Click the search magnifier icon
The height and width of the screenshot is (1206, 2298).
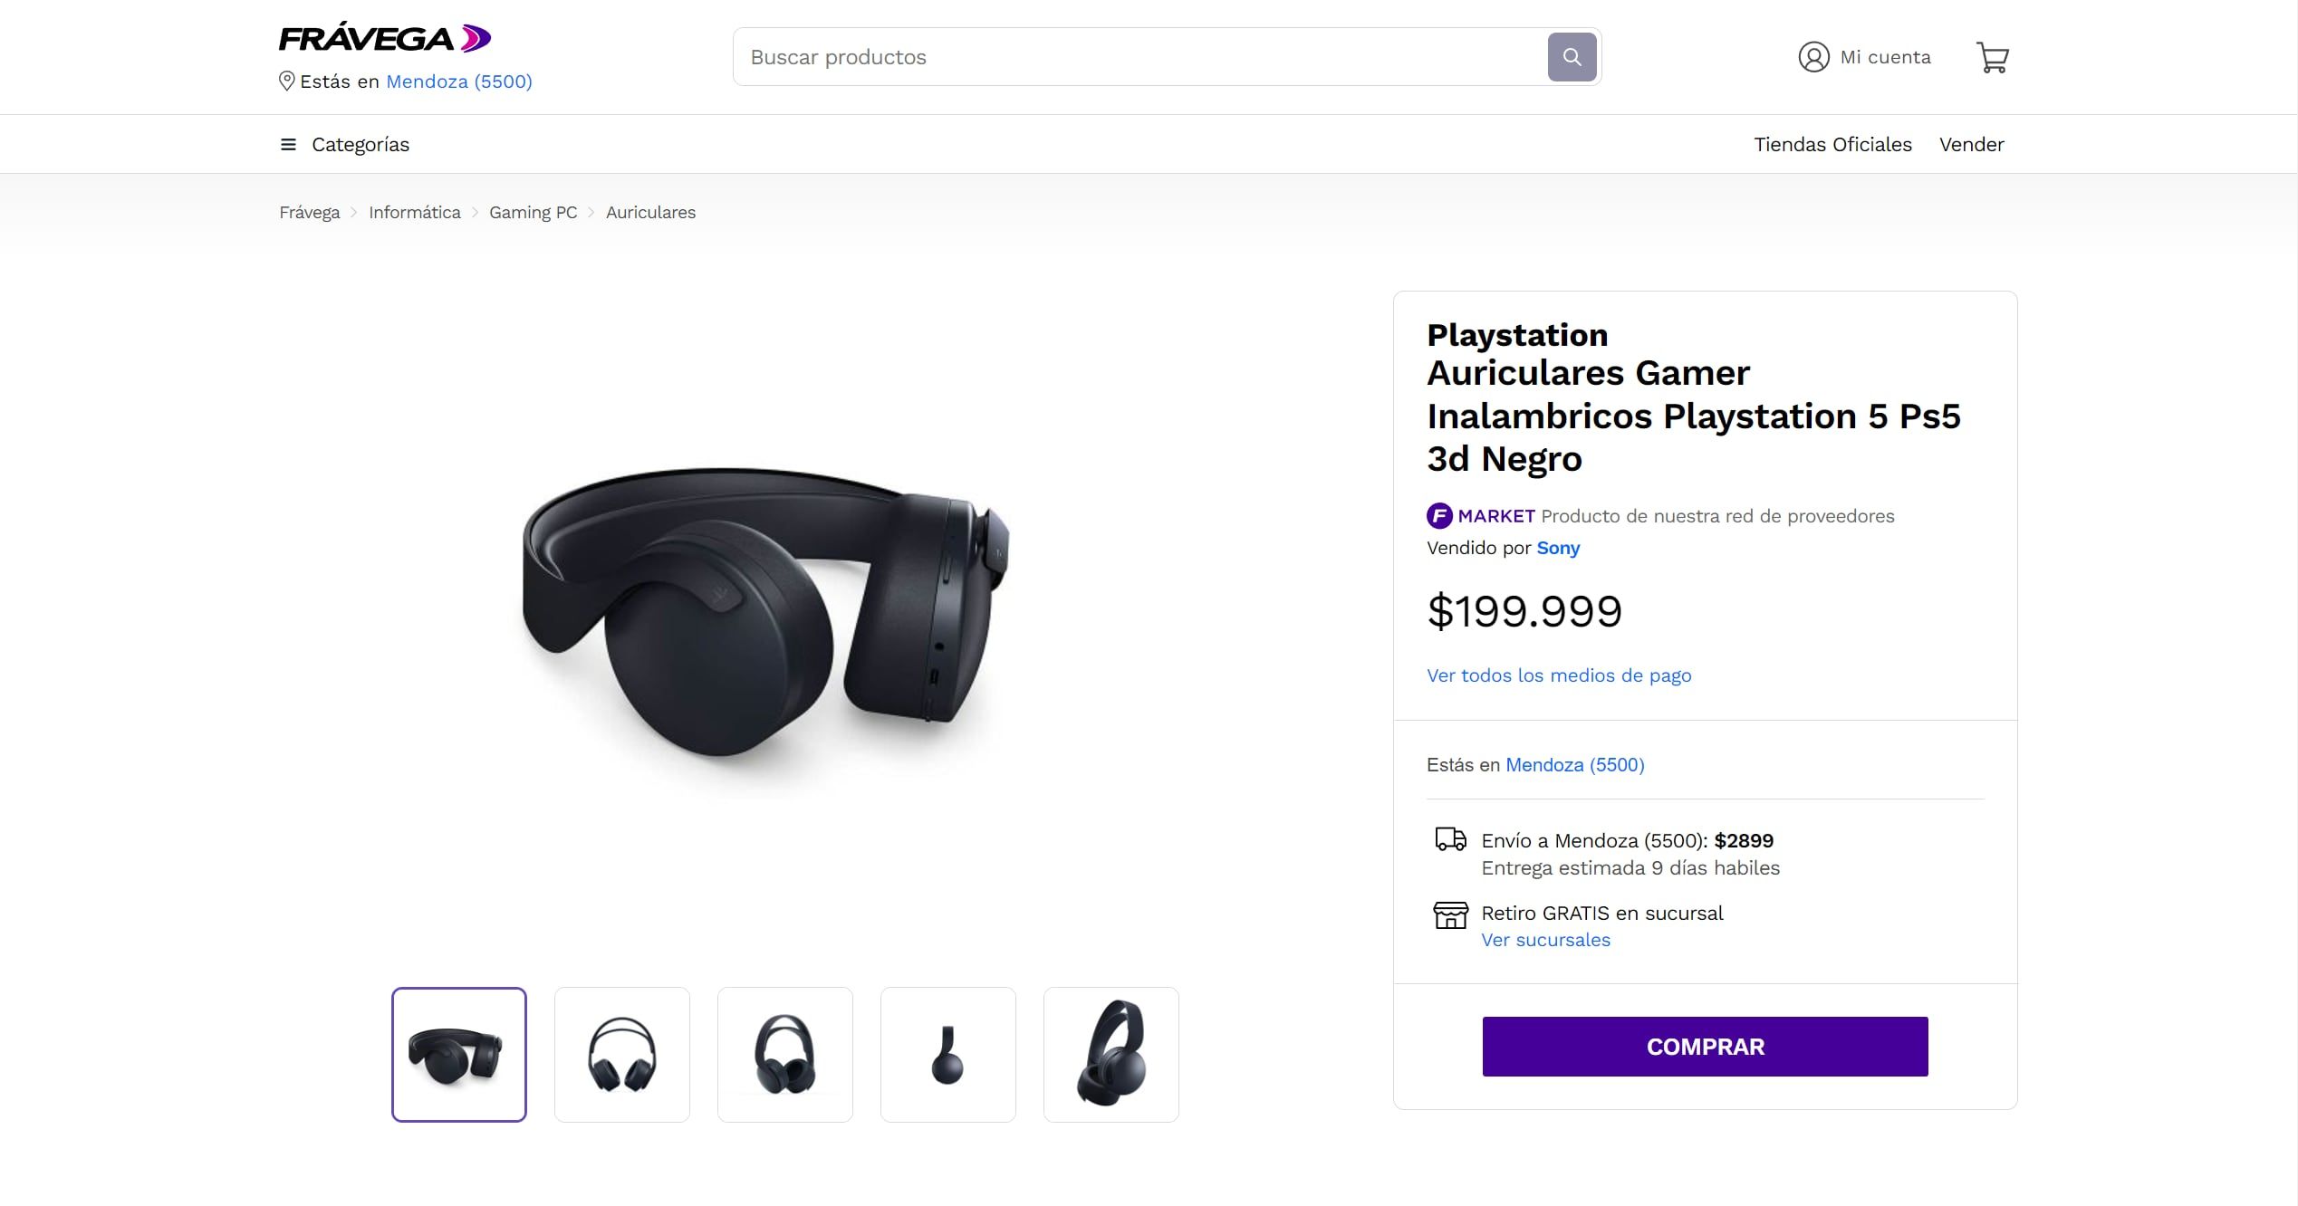[x=1572, y=56]
